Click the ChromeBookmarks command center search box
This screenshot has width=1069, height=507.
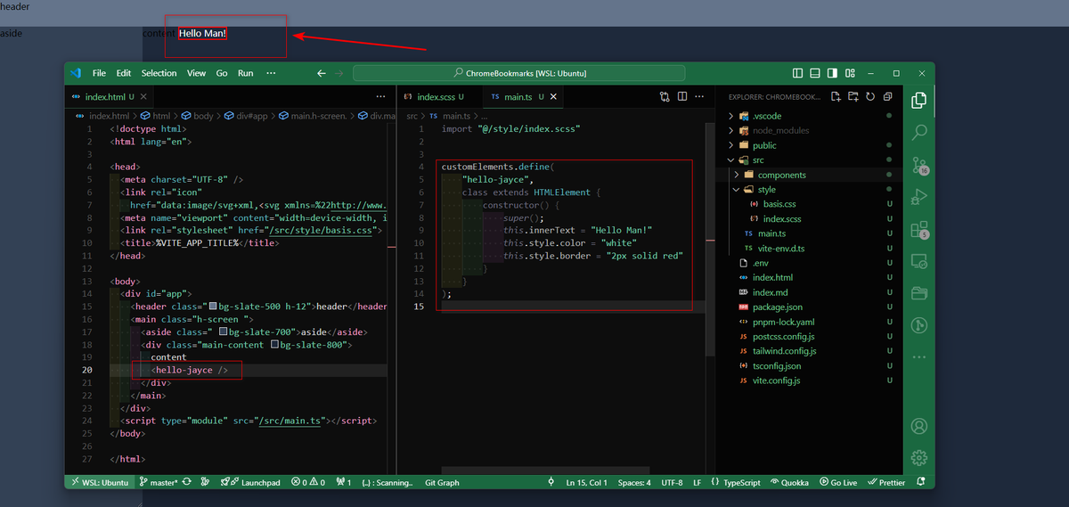coord(519,73)
